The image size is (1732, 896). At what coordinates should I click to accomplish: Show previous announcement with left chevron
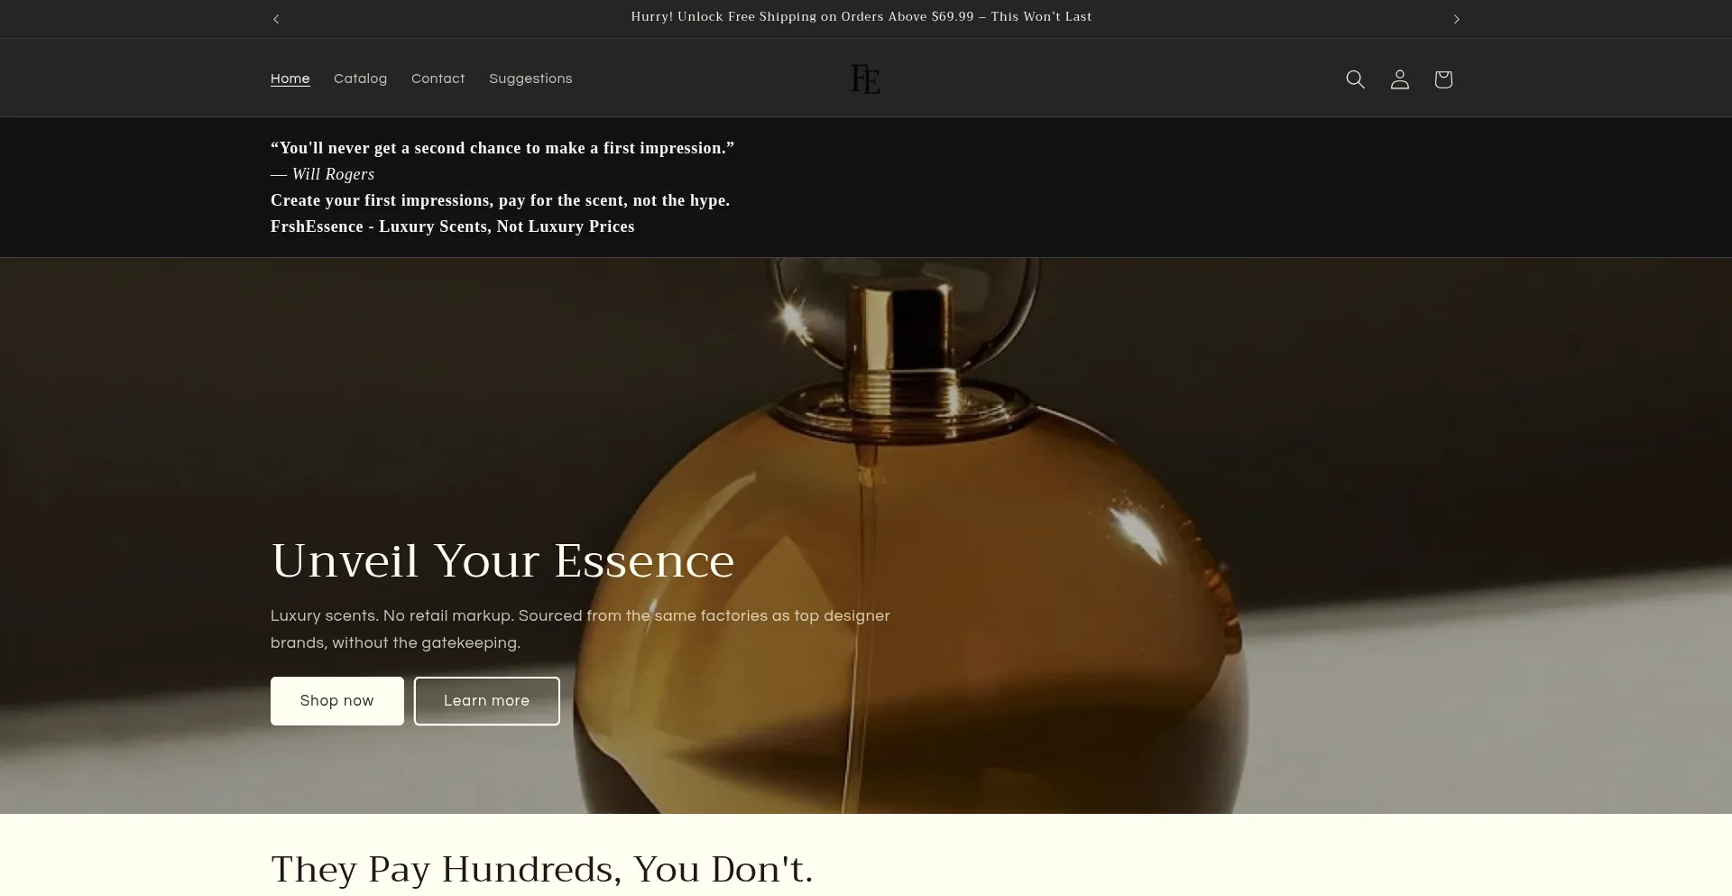pos(276,19)
